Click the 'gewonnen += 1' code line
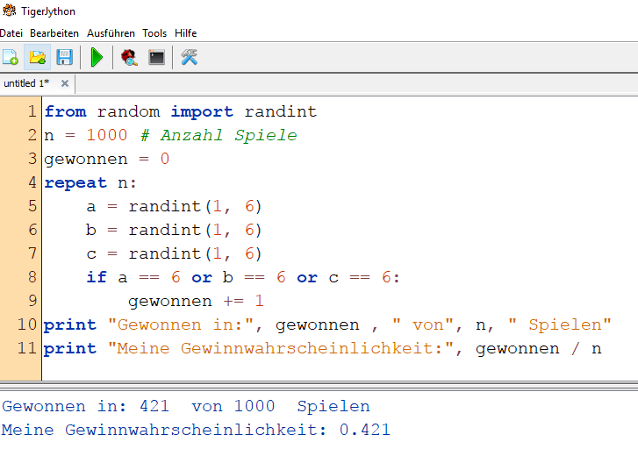Screen dimensions: 638x449 196,301
